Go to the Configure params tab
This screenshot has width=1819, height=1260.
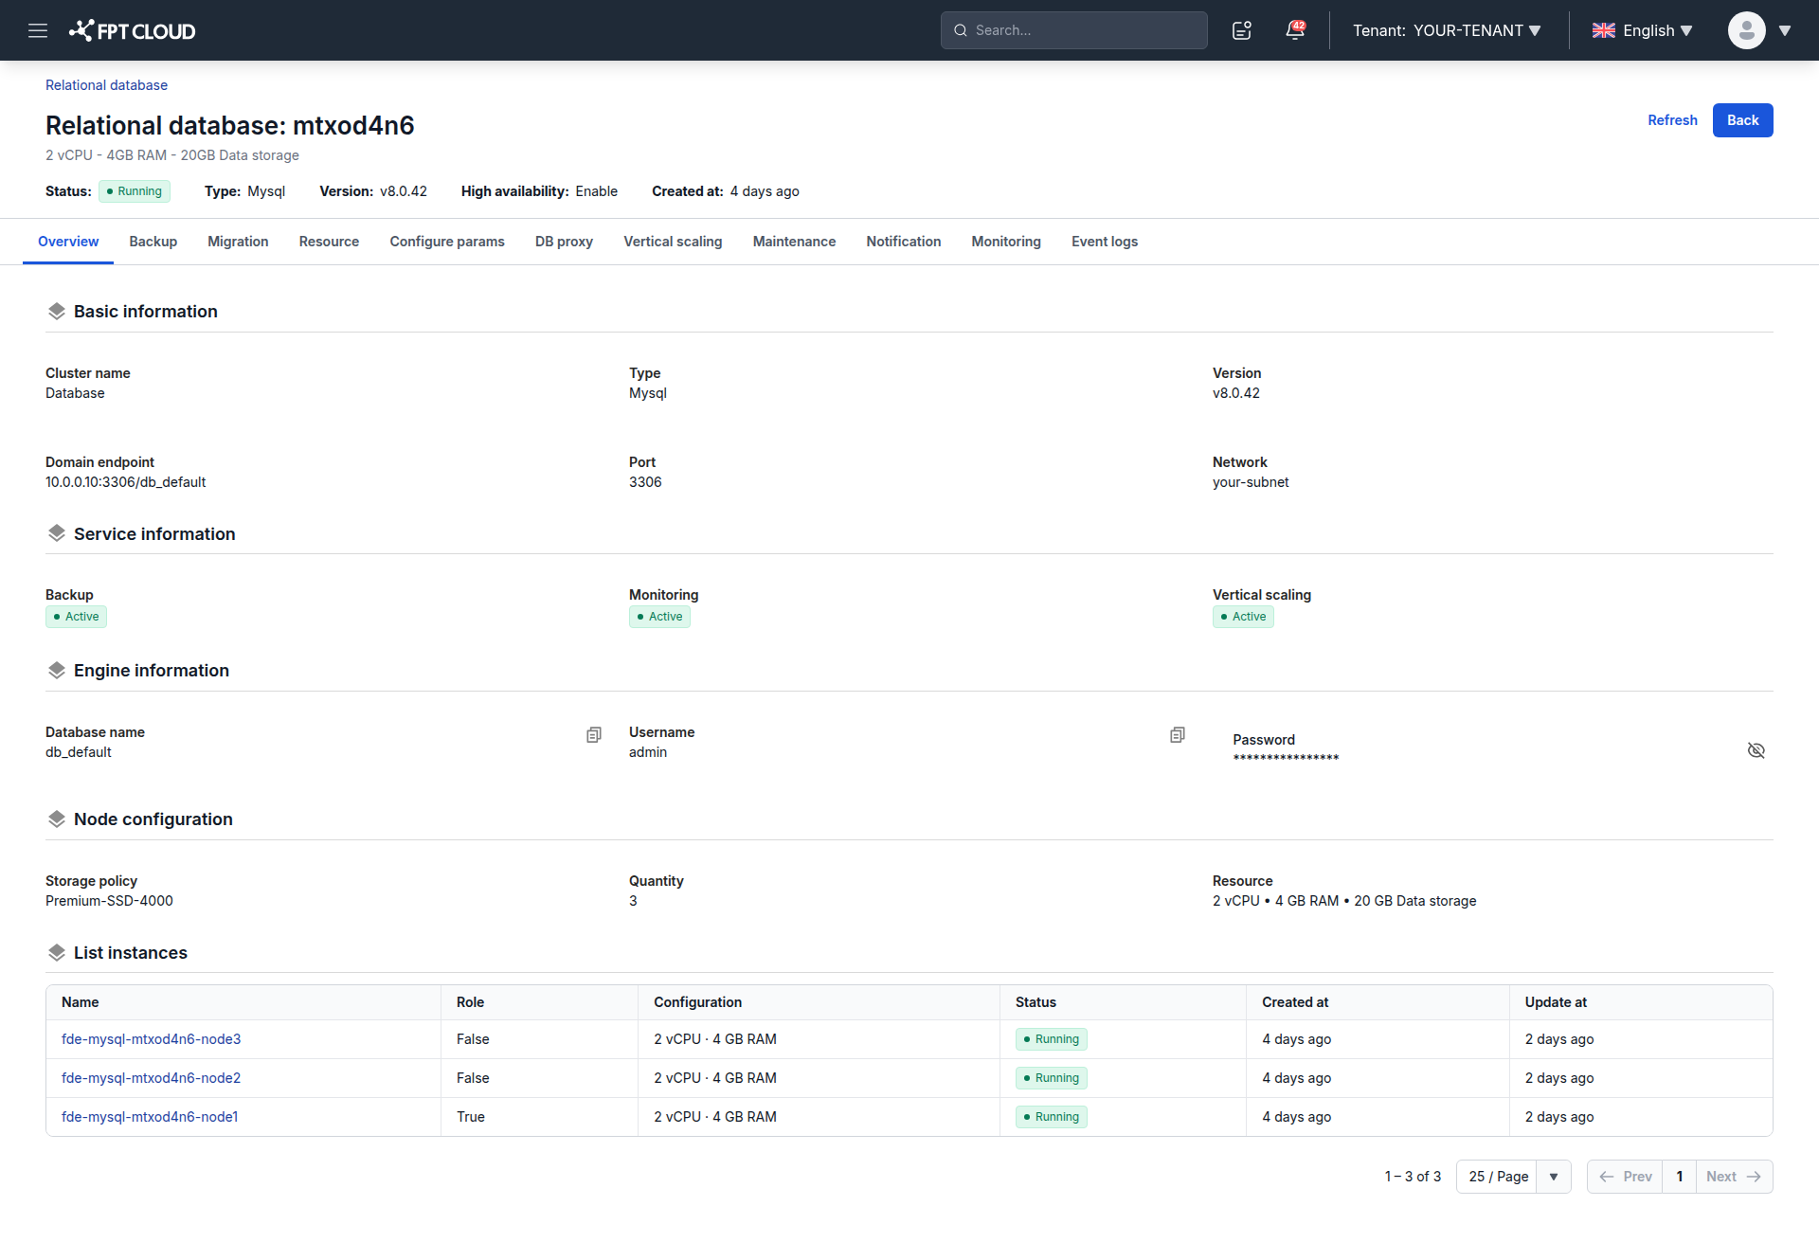click(x=447, y=242)
